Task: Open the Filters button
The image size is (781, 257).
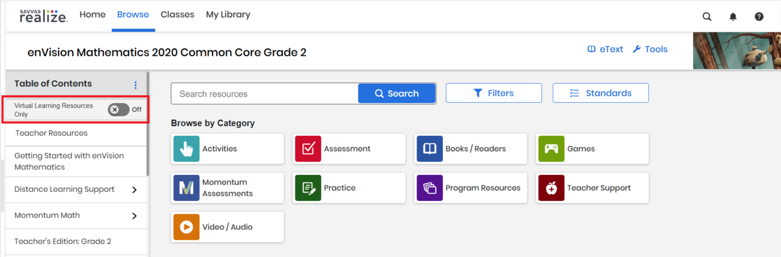Action: 494,93
